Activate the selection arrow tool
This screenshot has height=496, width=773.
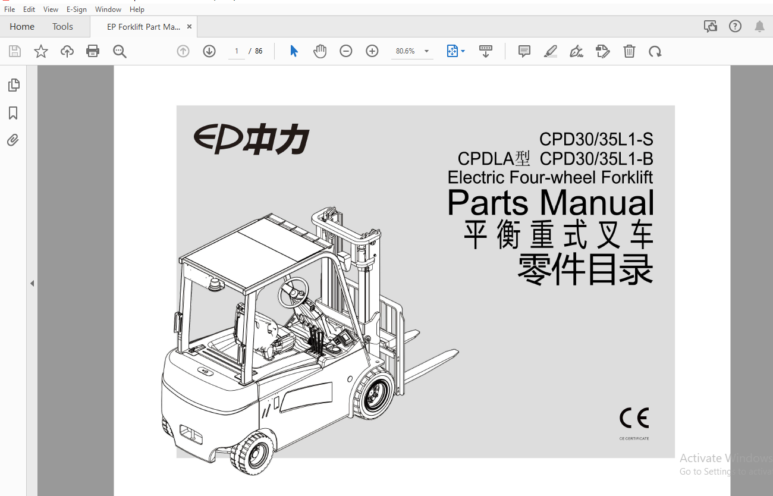coord(294,51)
